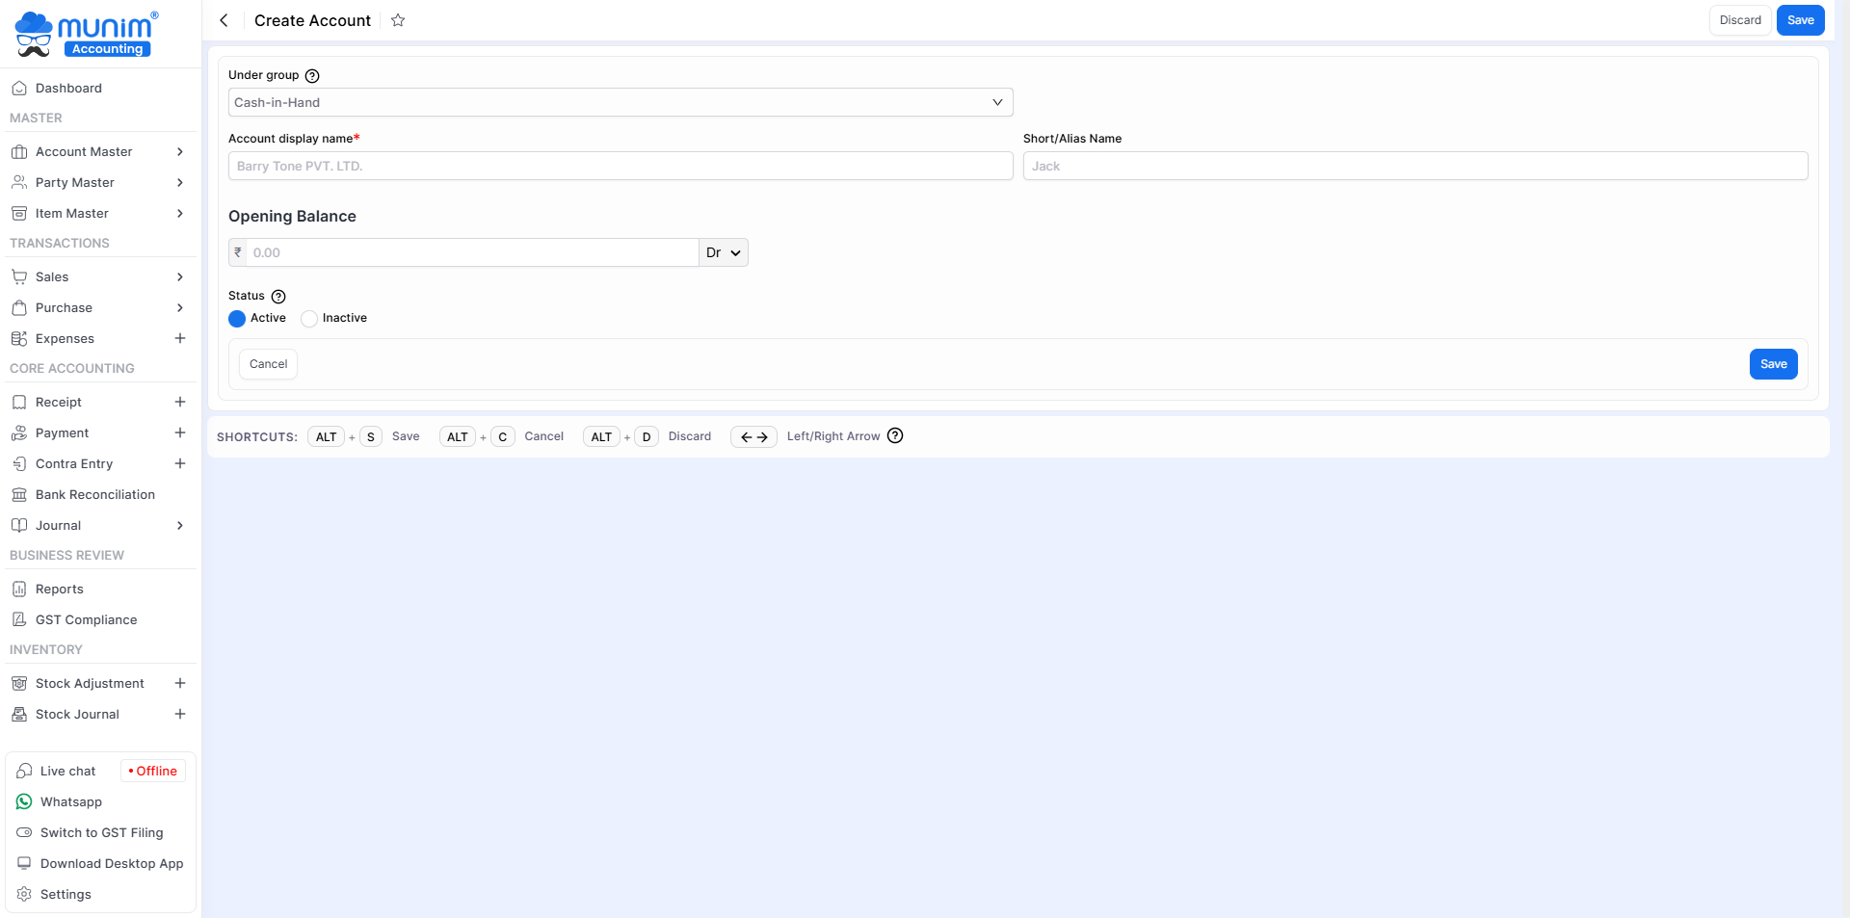Screen dimensions: 1850x918
Task: Open Whatsapp support from sidebar
Action: click(70, 801)
